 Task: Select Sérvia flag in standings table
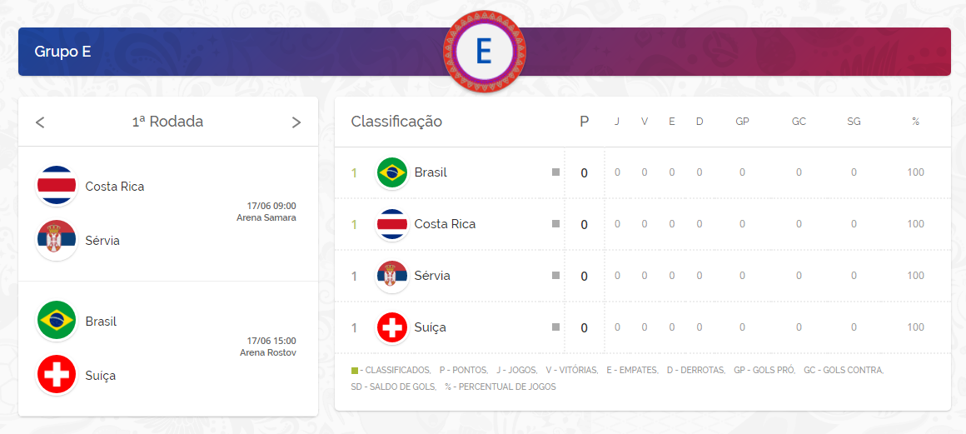click(x=391, y=276)
